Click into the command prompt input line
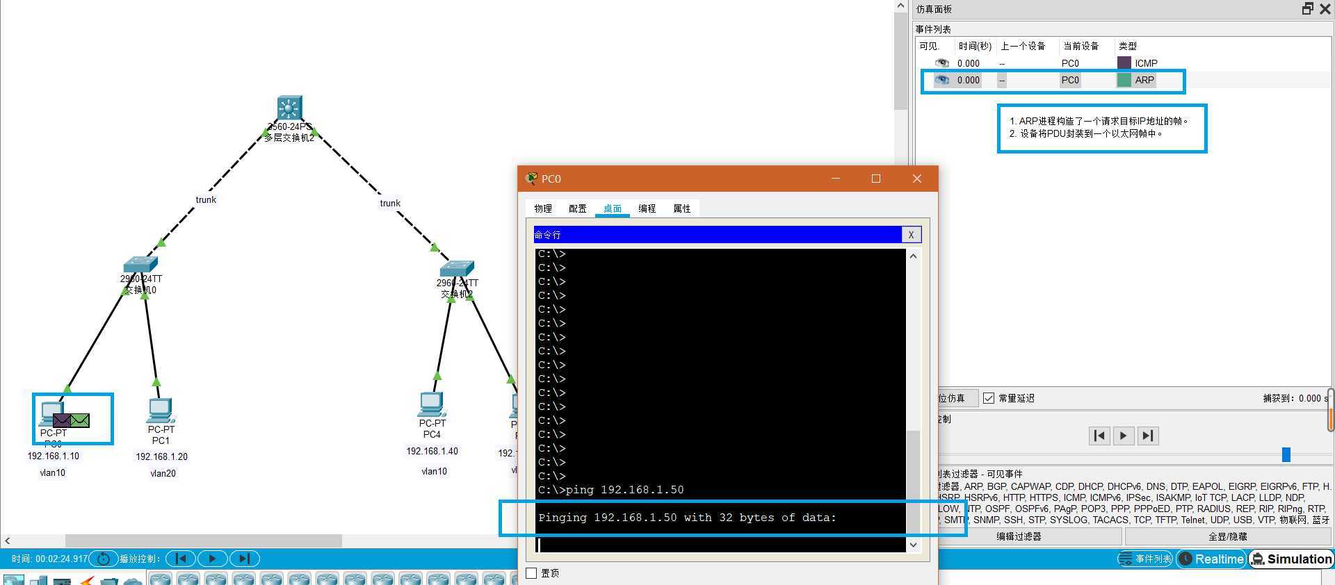This screenshot has width=1335, height=585. pyautogui.click(x=720, y=545)
